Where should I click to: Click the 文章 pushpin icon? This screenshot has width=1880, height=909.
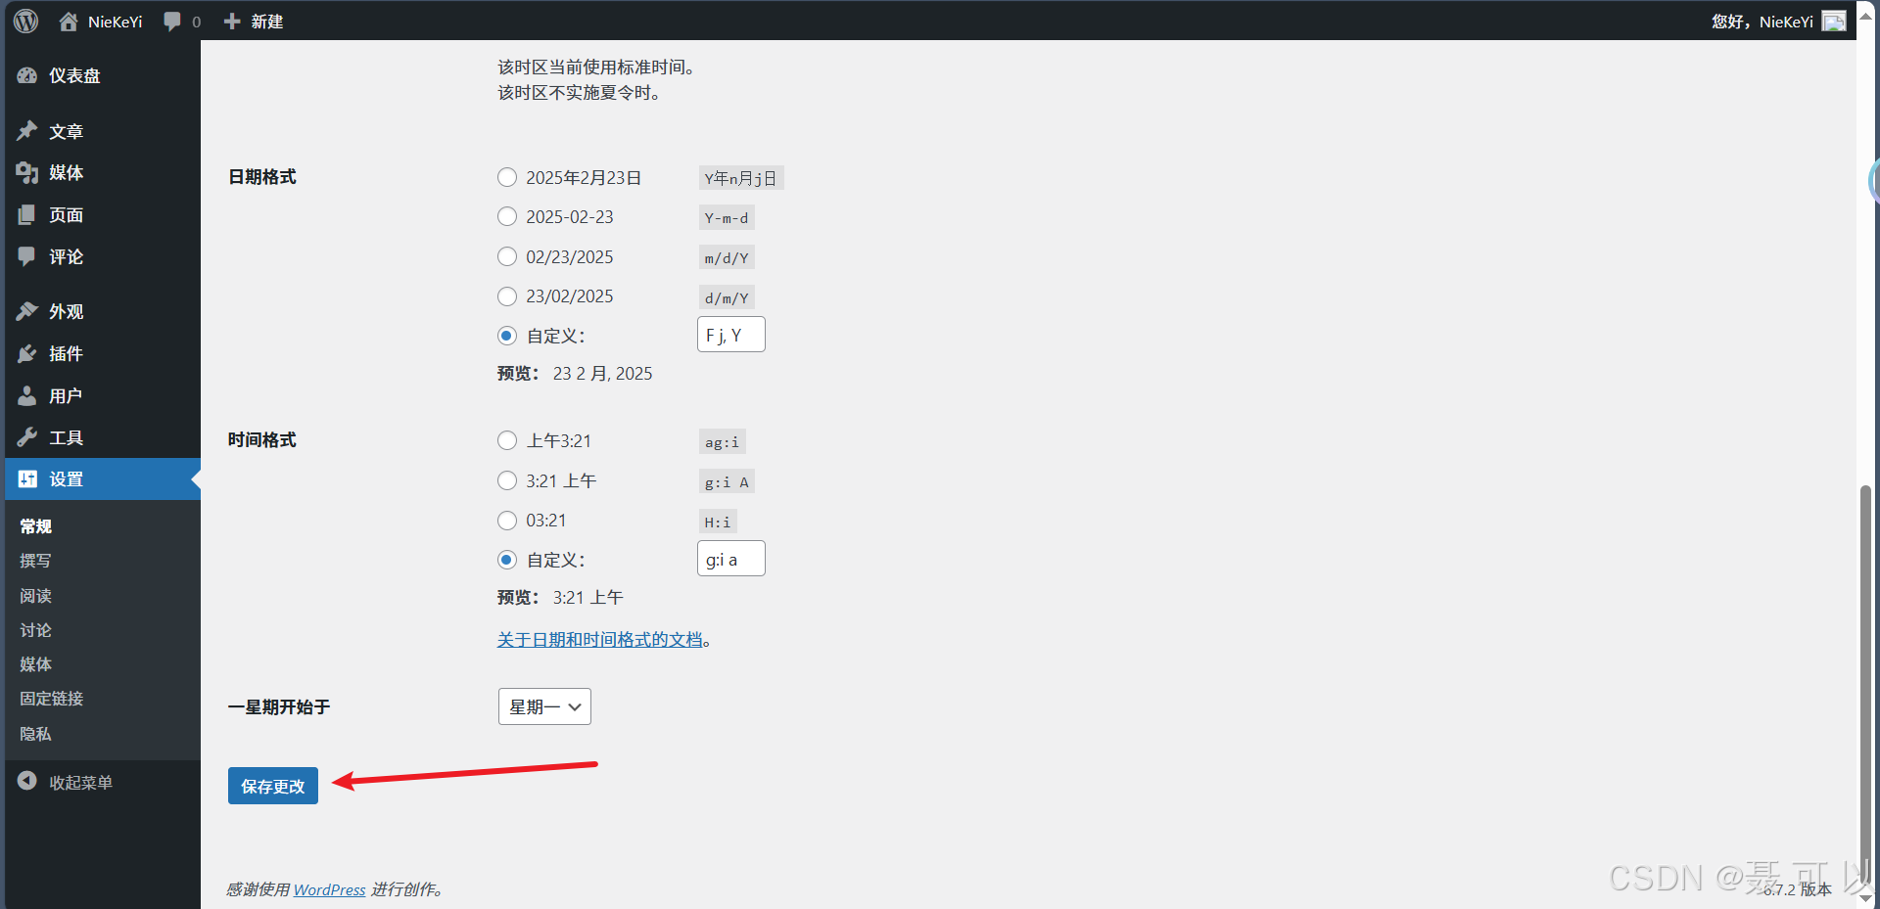coord(27,131)
